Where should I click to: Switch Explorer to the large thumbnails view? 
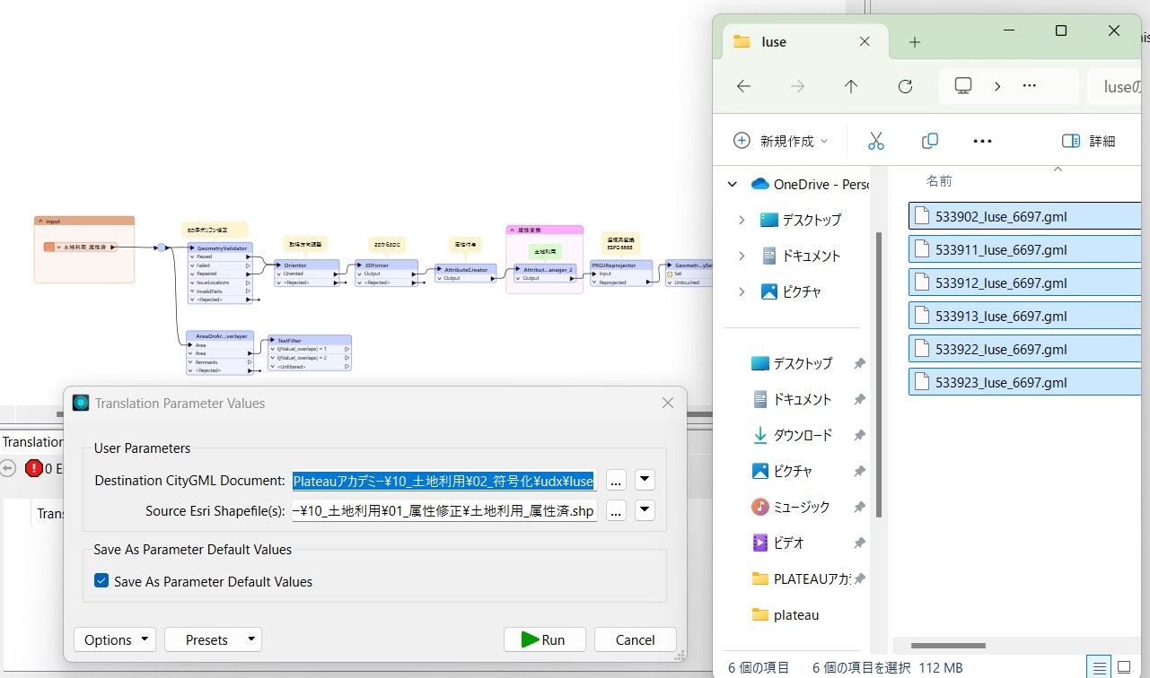pyautogui.click(x=1122, y=667)
